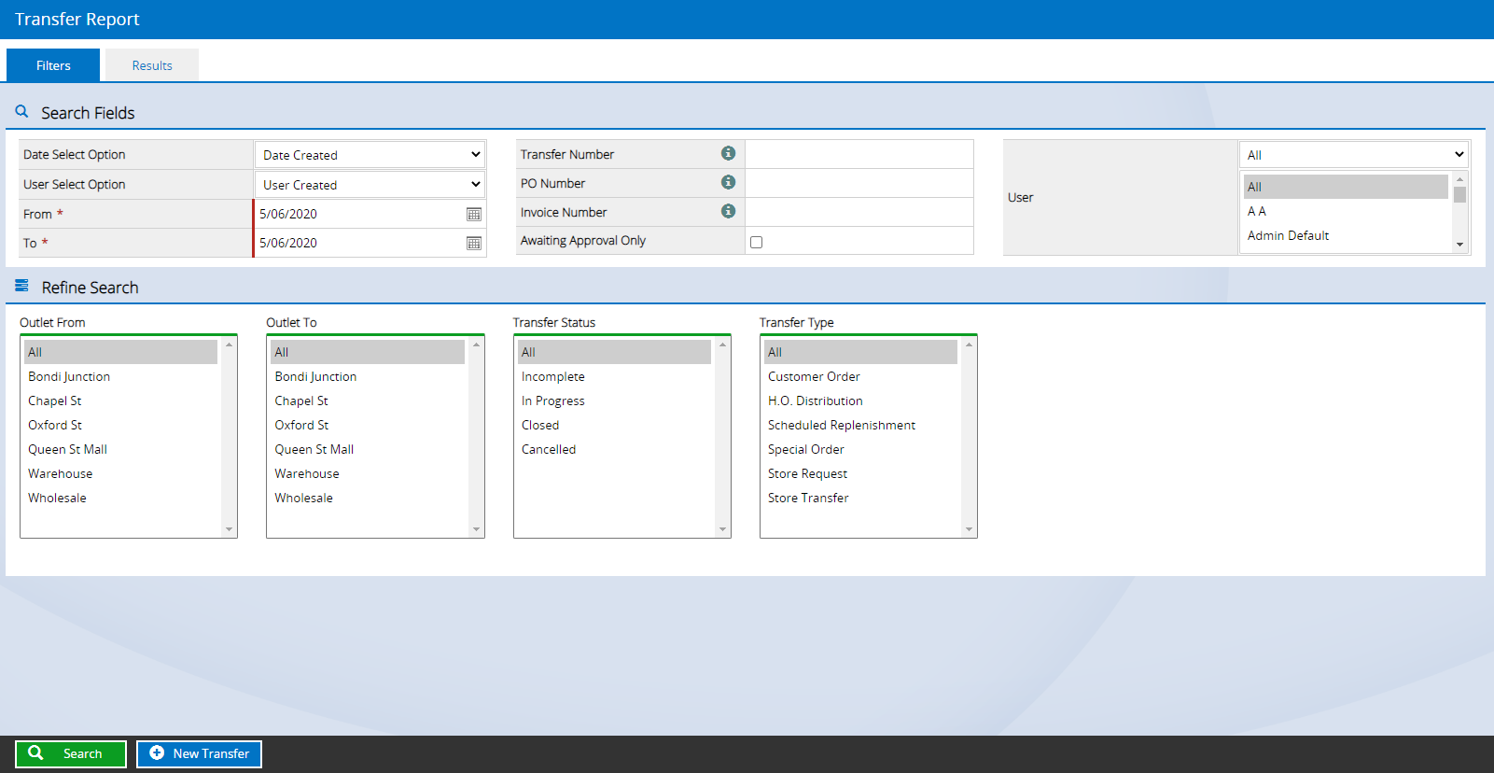Select Scheduled Replenishment transfer type
Viewport: 1494px width, 773px height.
tap(860, 425)
